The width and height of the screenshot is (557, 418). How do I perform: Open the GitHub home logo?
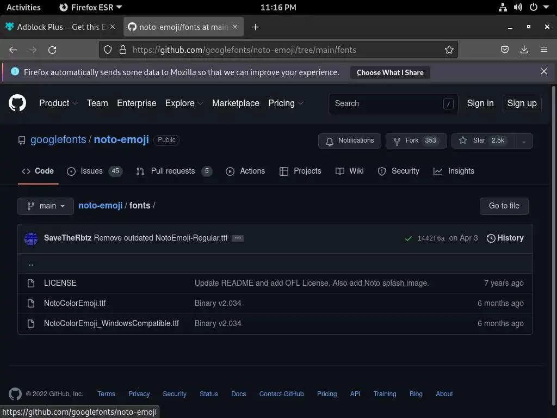click(x=17, y=103)
